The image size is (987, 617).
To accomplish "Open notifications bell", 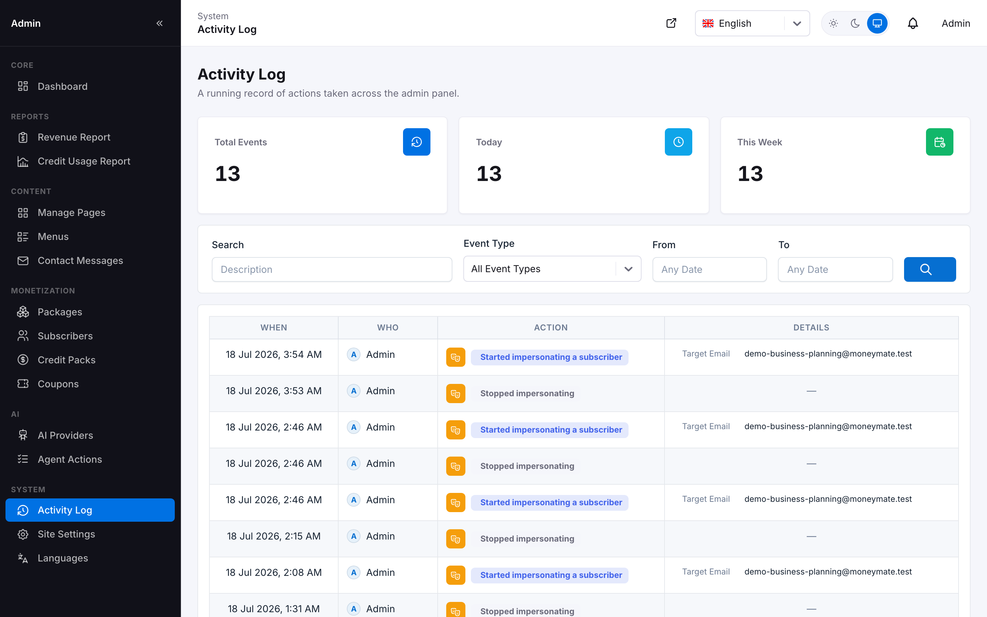I will [x=913, y=23].
